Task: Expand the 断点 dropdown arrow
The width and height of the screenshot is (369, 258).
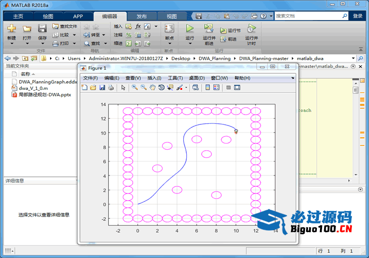Action: pyautogui.click(x=169, y=43)
